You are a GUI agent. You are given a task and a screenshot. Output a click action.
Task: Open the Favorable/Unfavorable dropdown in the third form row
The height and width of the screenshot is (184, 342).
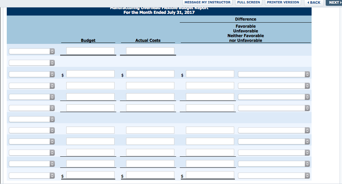click(x=274, y=74)
